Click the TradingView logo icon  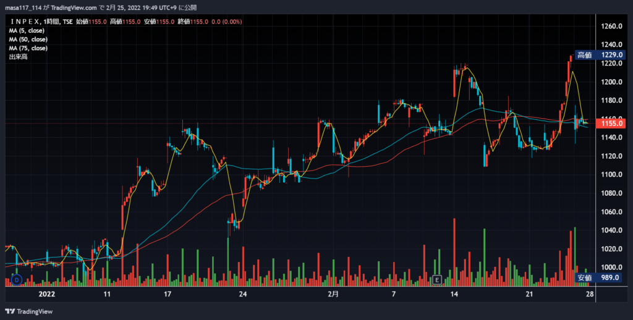click(x=10, y=311)
